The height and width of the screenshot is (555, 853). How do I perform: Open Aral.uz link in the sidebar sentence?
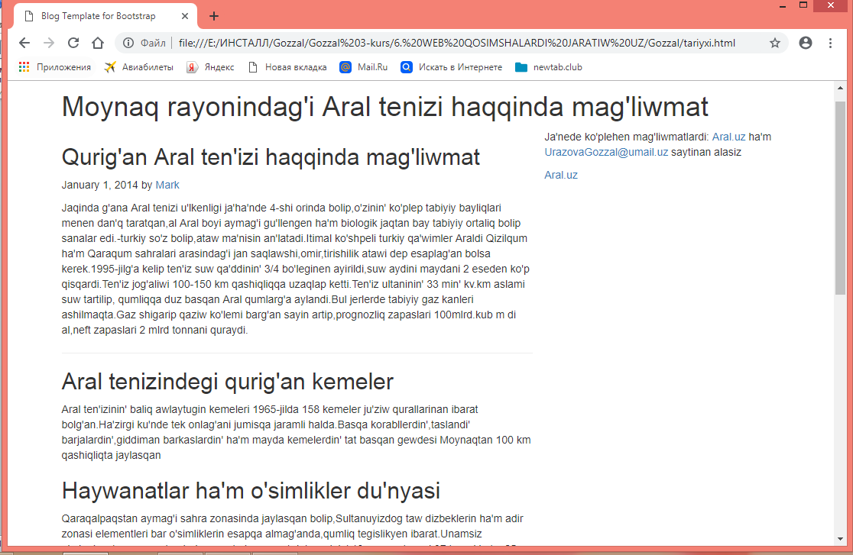[x=728, y=137]
